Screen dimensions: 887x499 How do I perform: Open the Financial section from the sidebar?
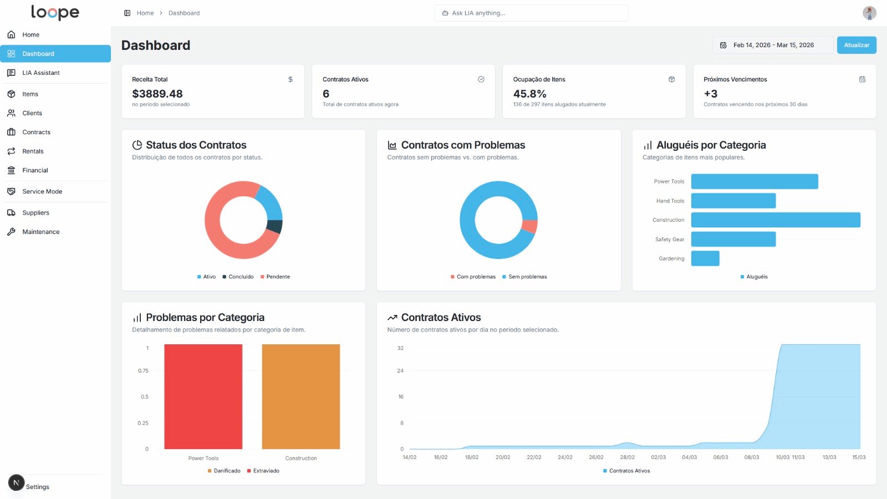(34, 170)
